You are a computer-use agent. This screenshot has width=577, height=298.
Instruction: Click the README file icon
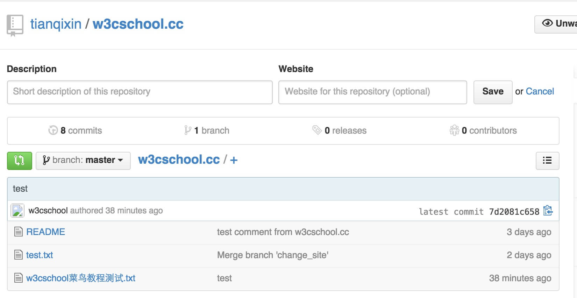(x=18, y=232)
